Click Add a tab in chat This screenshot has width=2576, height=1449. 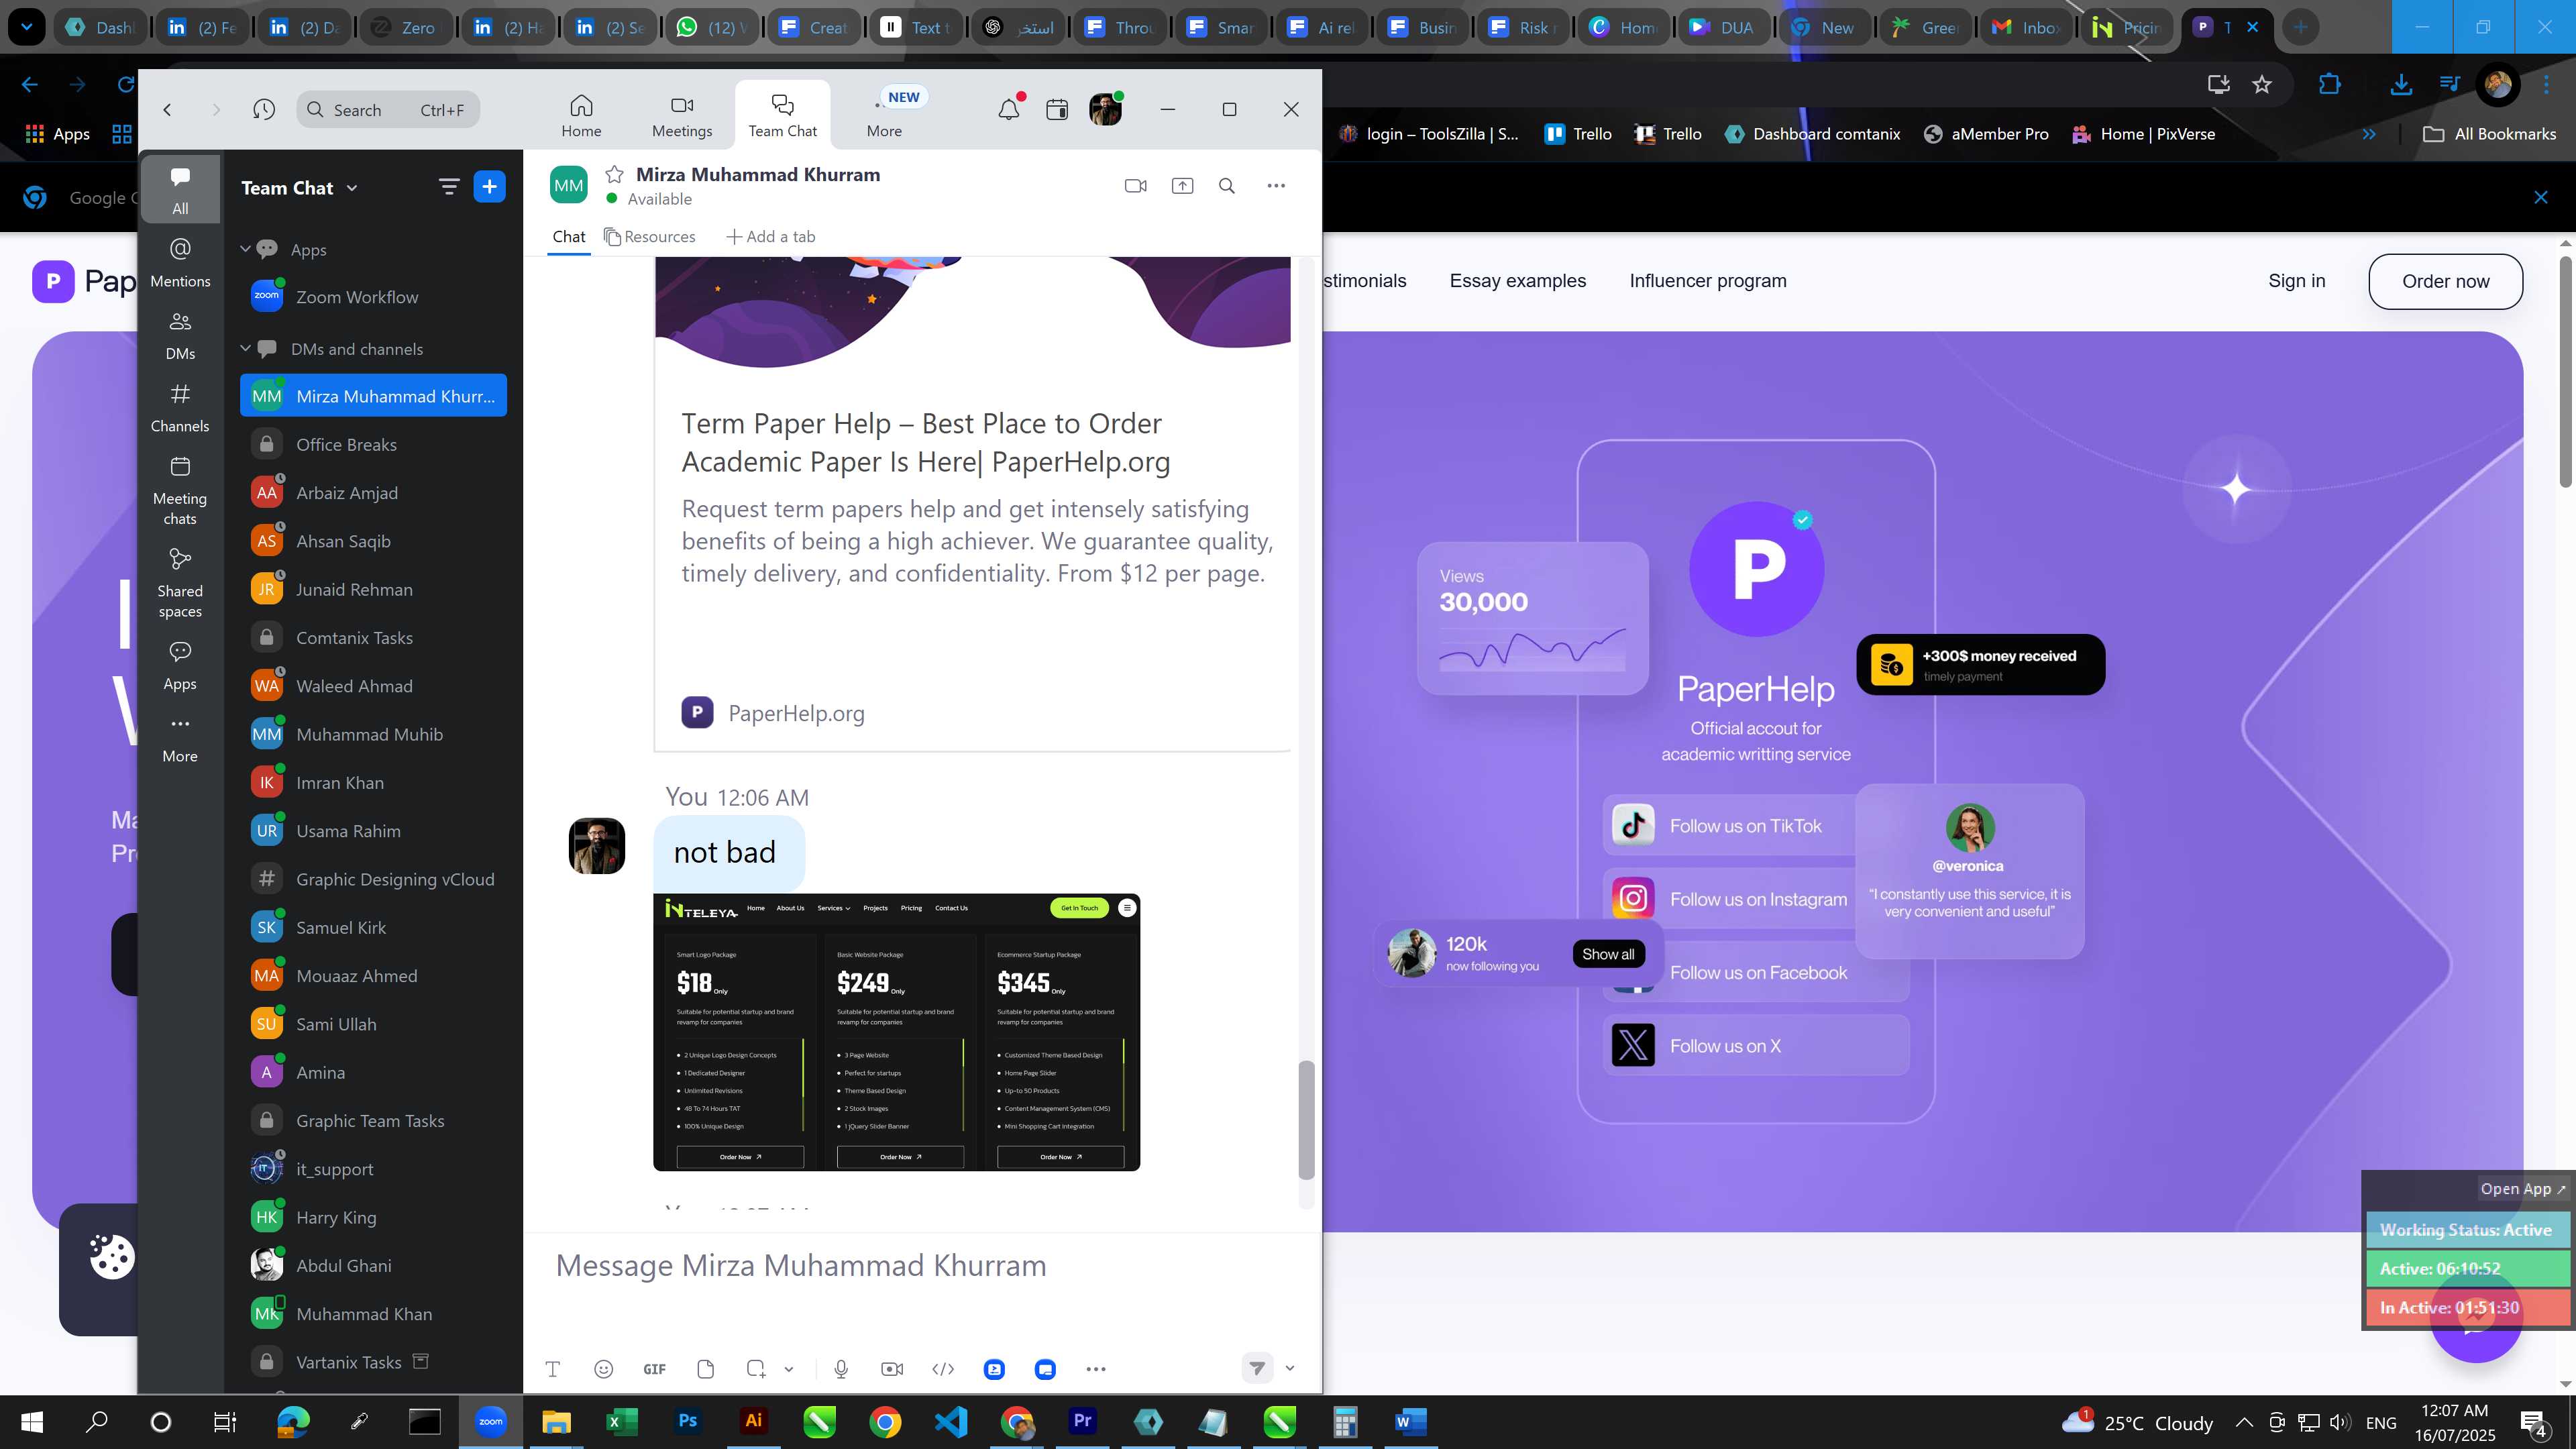pyautogui.click(x=770, y=237)
